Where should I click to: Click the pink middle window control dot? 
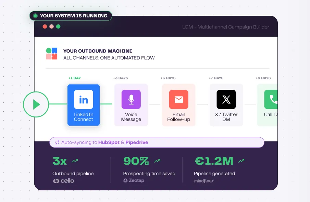[52, 26]
